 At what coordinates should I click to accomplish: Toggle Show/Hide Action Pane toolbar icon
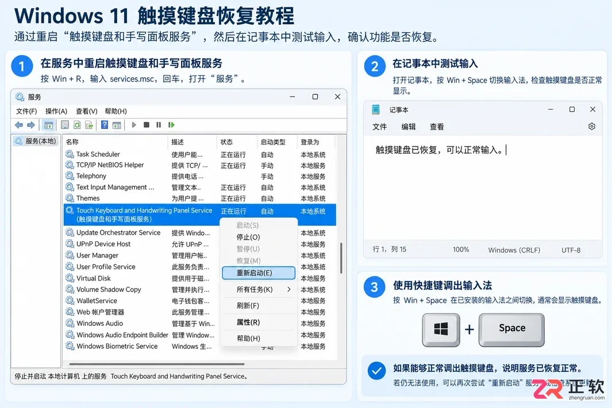click(x=117, y=125)
